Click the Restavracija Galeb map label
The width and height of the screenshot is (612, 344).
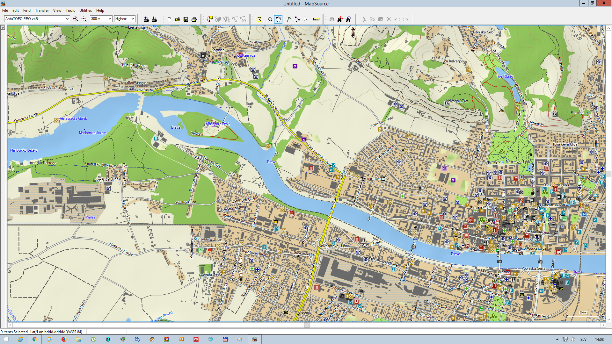73,118
